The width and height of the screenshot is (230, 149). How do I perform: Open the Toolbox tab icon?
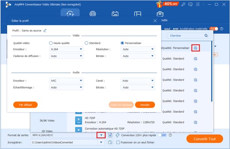point(160,14)
